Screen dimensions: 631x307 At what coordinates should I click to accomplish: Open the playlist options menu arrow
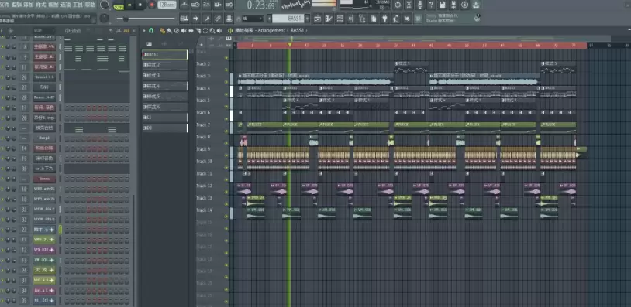point(143,30)
